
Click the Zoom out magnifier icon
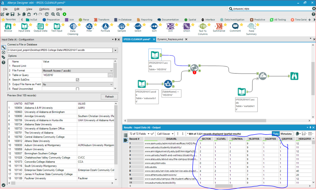[x=58, y=14]
